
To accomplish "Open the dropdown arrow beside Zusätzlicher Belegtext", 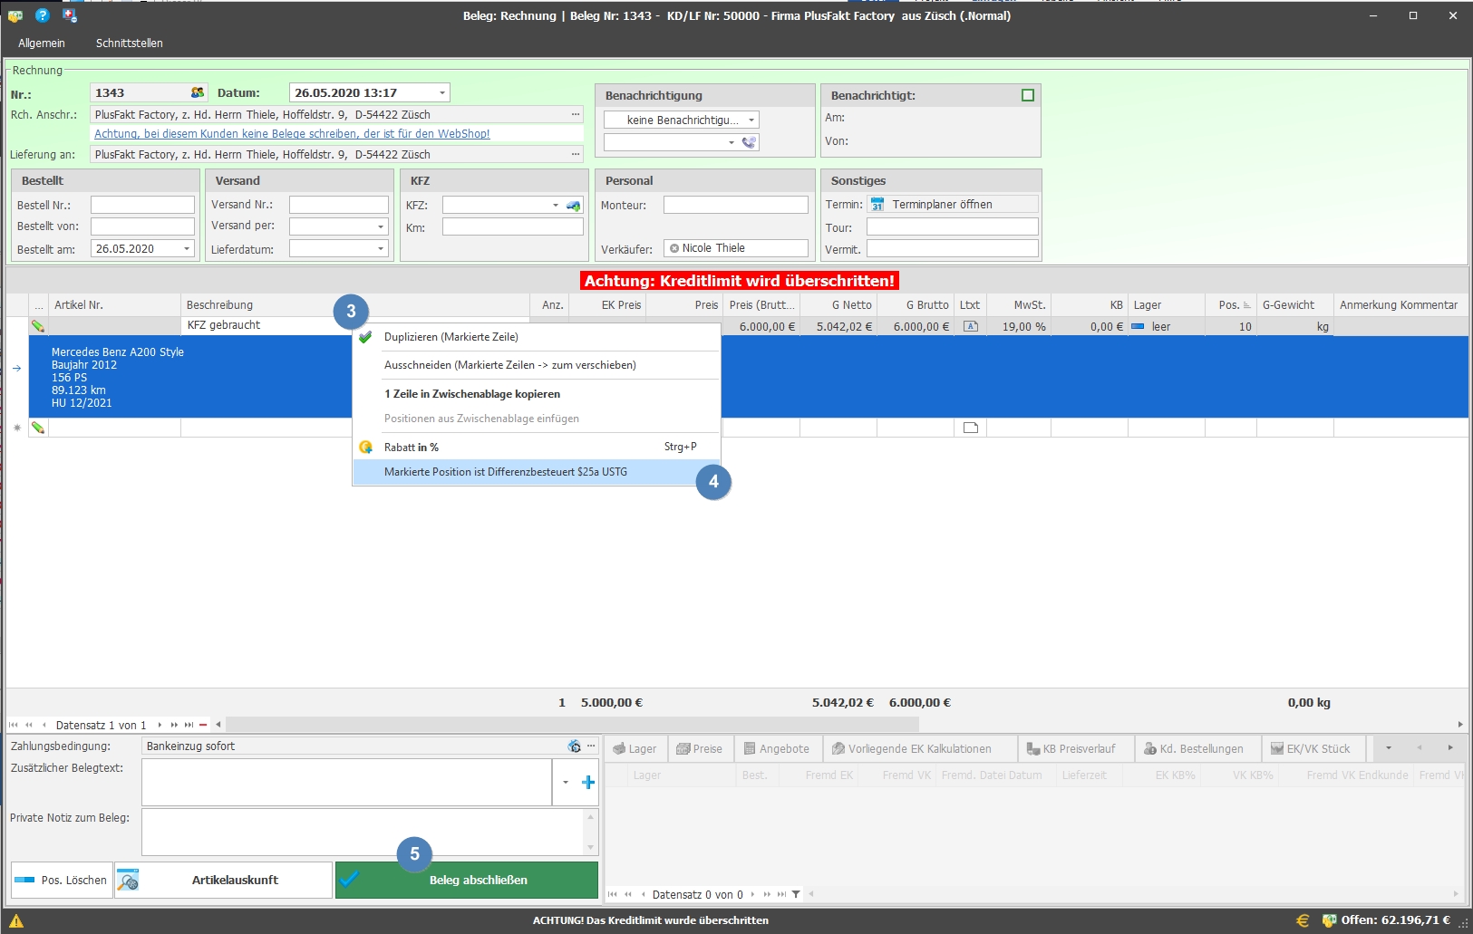I will (566, 782).
